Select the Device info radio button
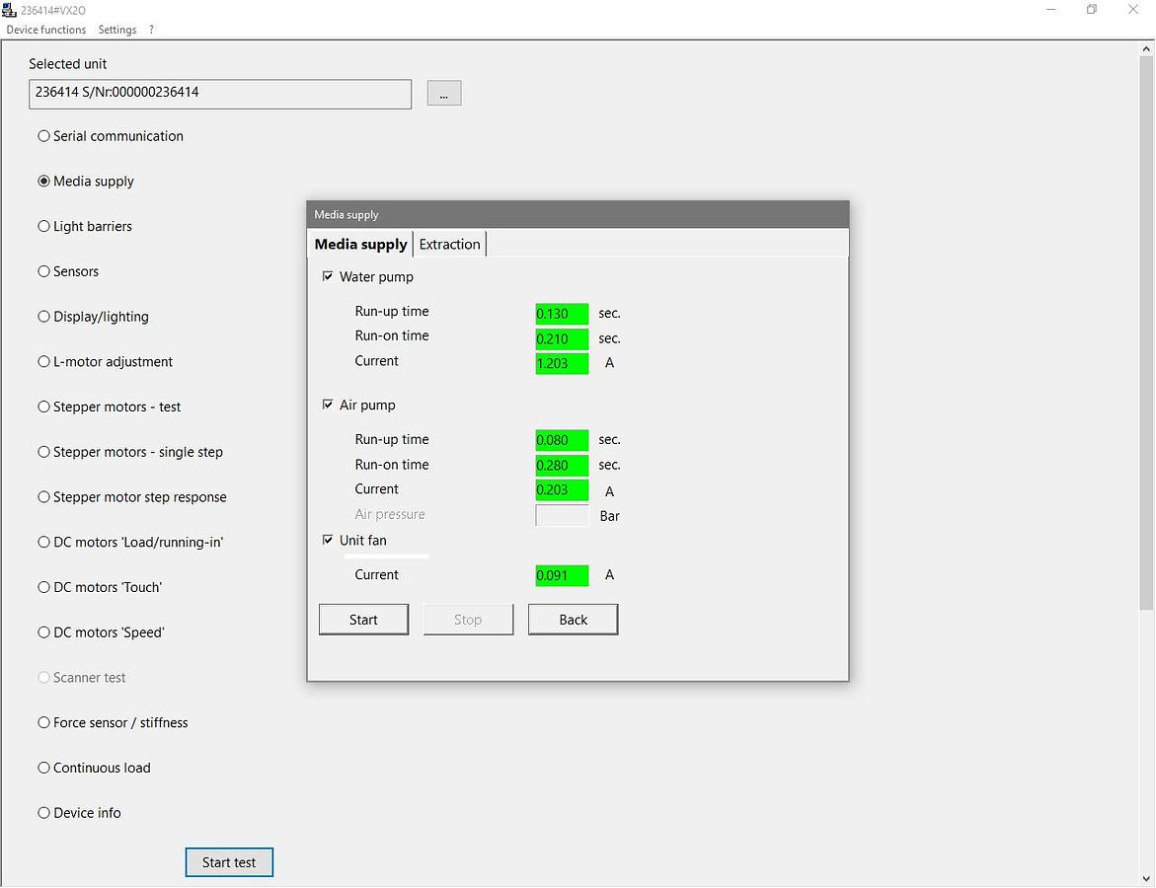The width and height of the screenshot is (1156, 888). pos(43,813)
